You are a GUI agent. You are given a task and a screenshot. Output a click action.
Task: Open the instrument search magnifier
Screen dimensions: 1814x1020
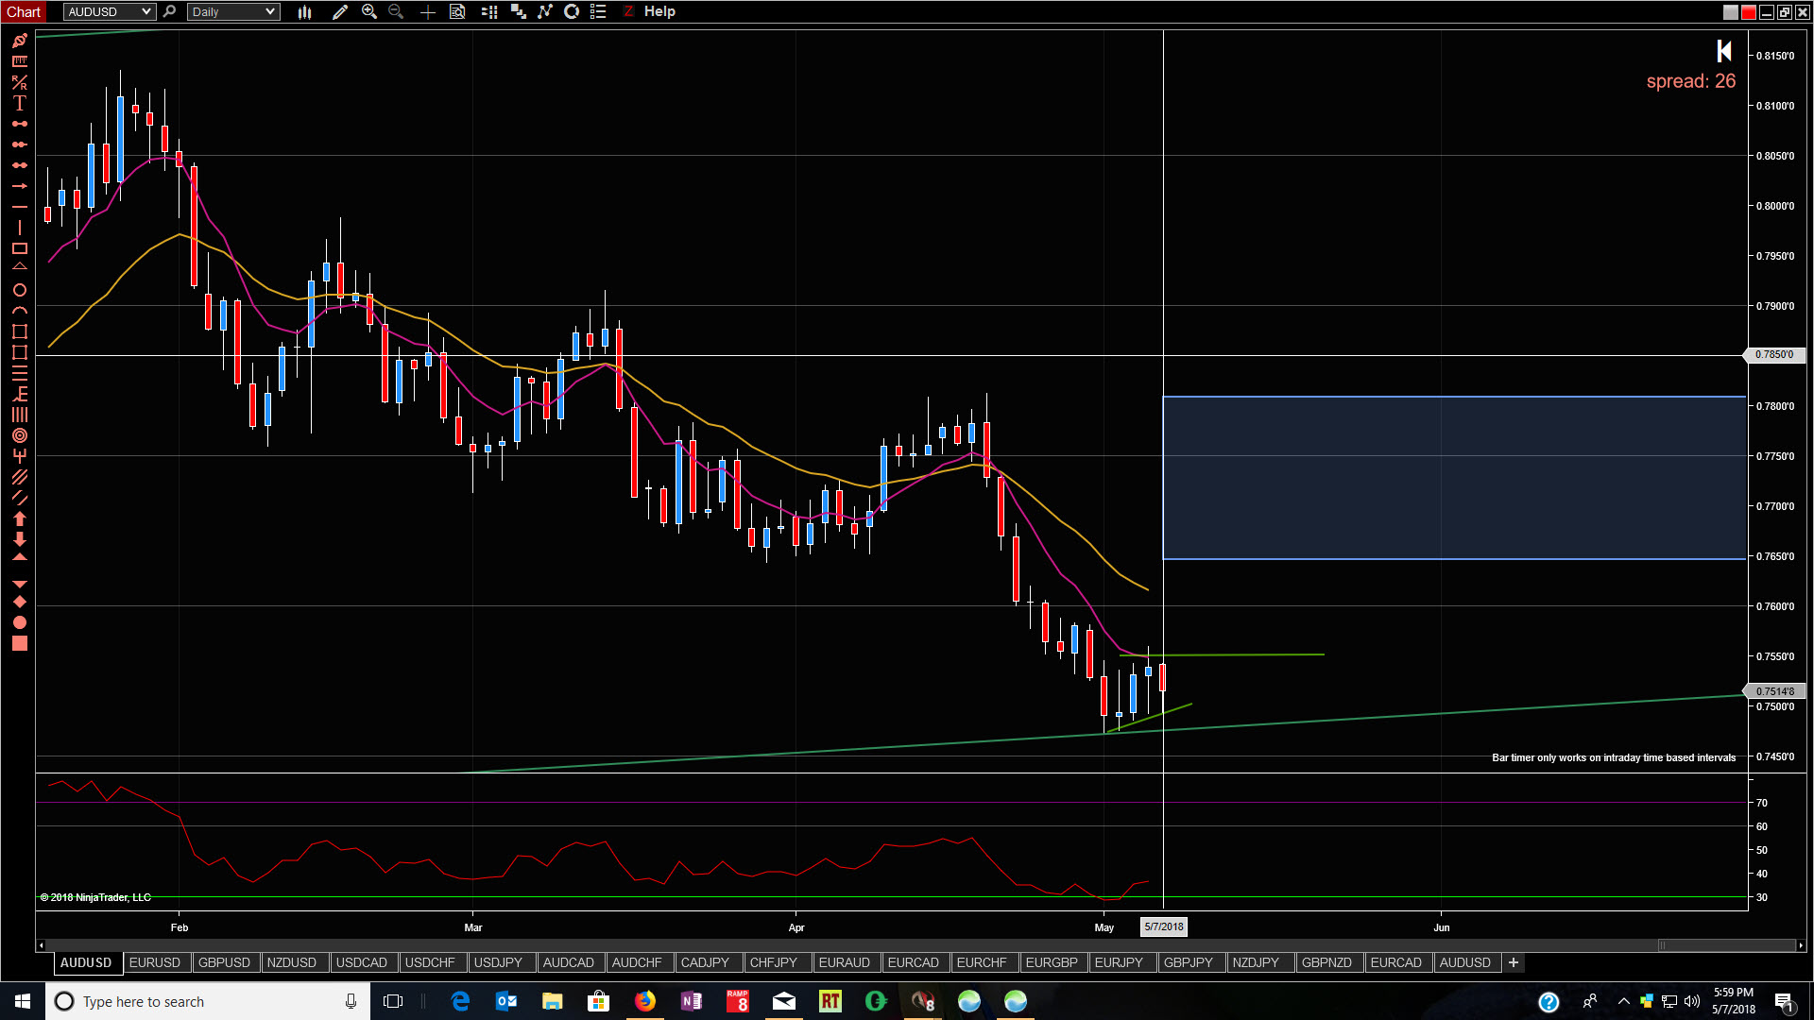(169, 11)
